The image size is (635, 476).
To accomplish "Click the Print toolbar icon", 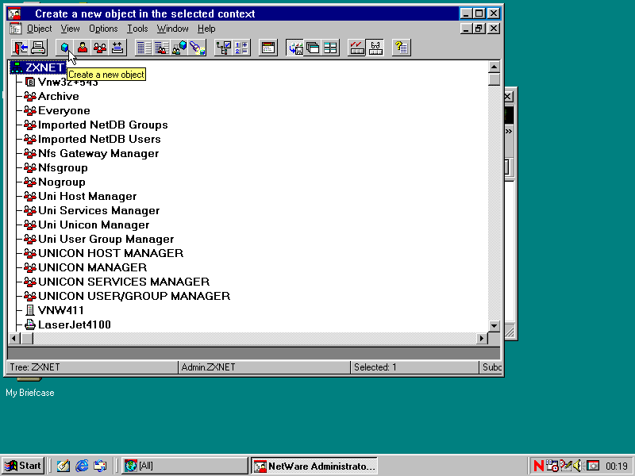I will (38, 48).
